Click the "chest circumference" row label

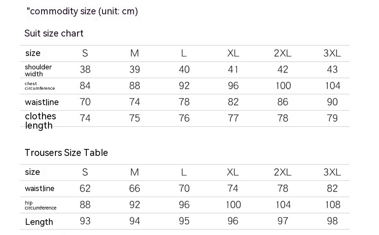click(40, 86)
